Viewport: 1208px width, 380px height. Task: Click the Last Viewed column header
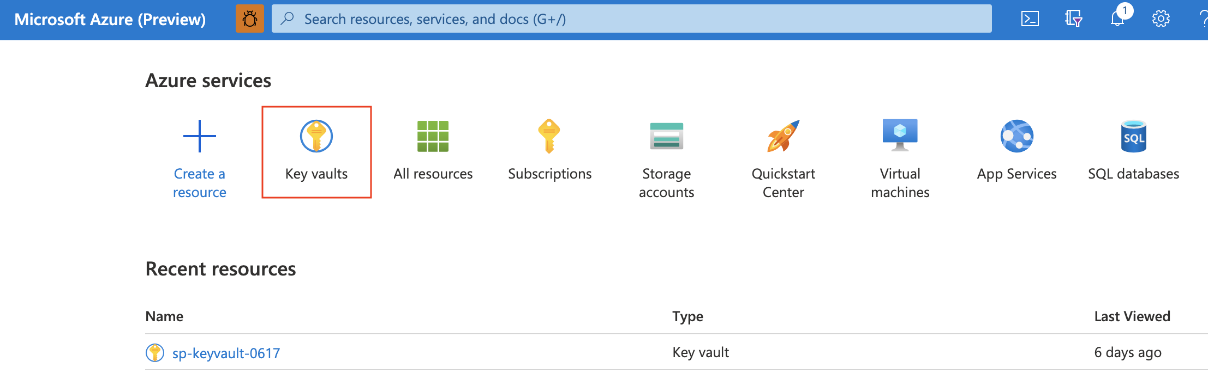pos(1132,316)
